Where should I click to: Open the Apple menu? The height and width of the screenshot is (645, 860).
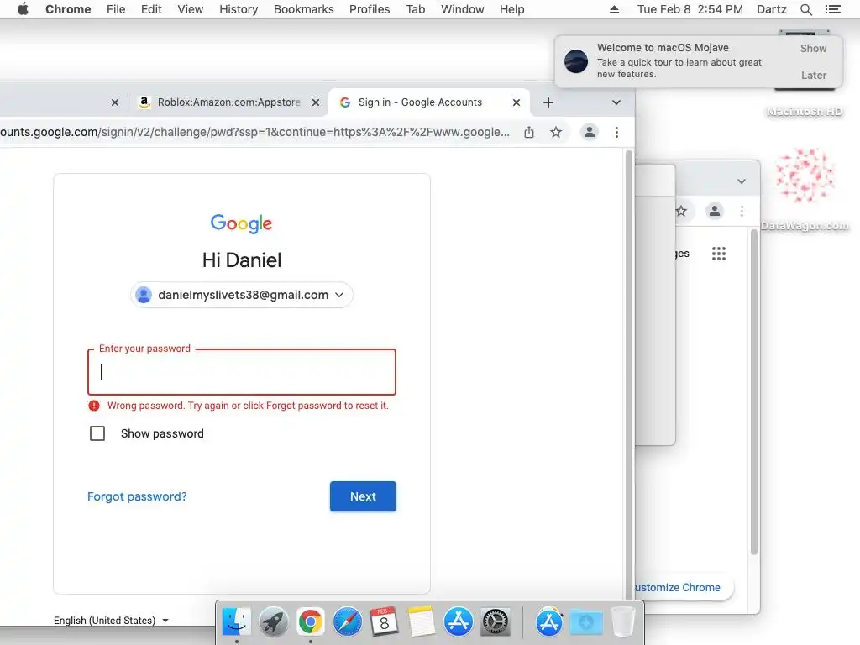point(23,9)
